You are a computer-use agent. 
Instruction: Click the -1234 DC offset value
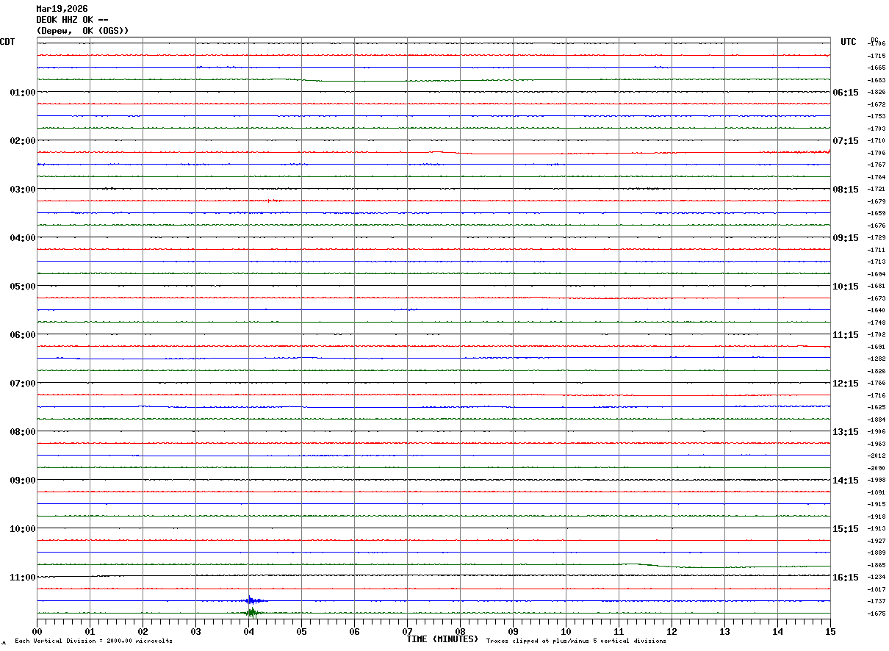[877, 578]
